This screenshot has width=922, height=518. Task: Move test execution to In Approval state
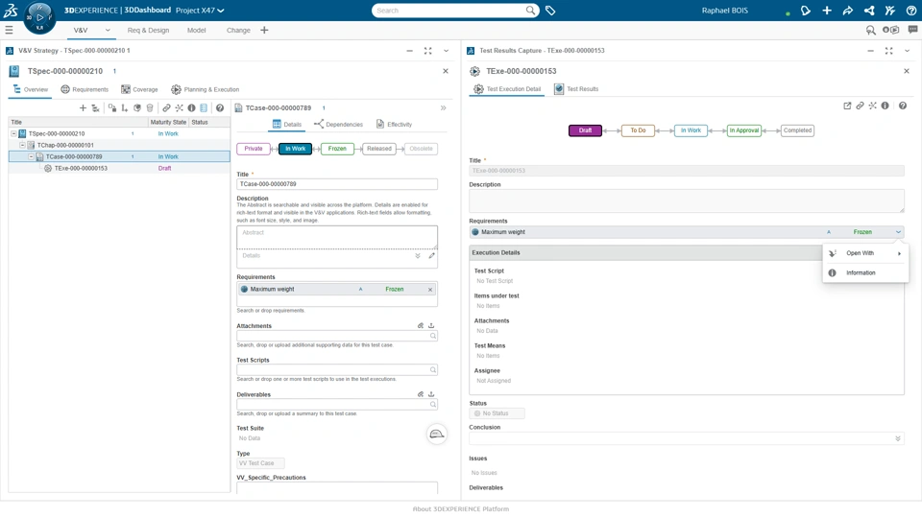pyautogui.click(x=743, y=130)
